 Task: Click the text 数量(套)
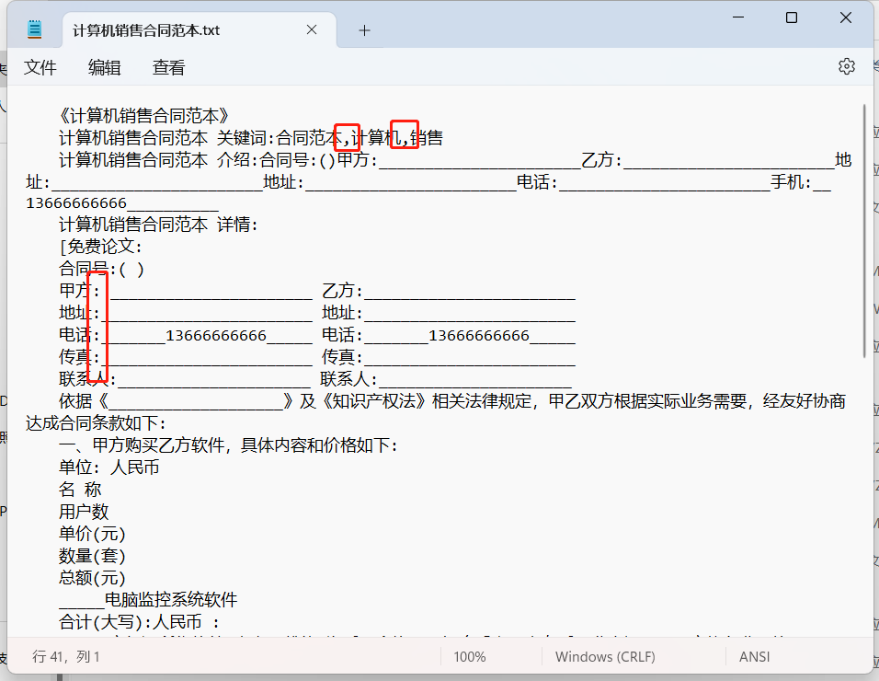coord(92,556)
